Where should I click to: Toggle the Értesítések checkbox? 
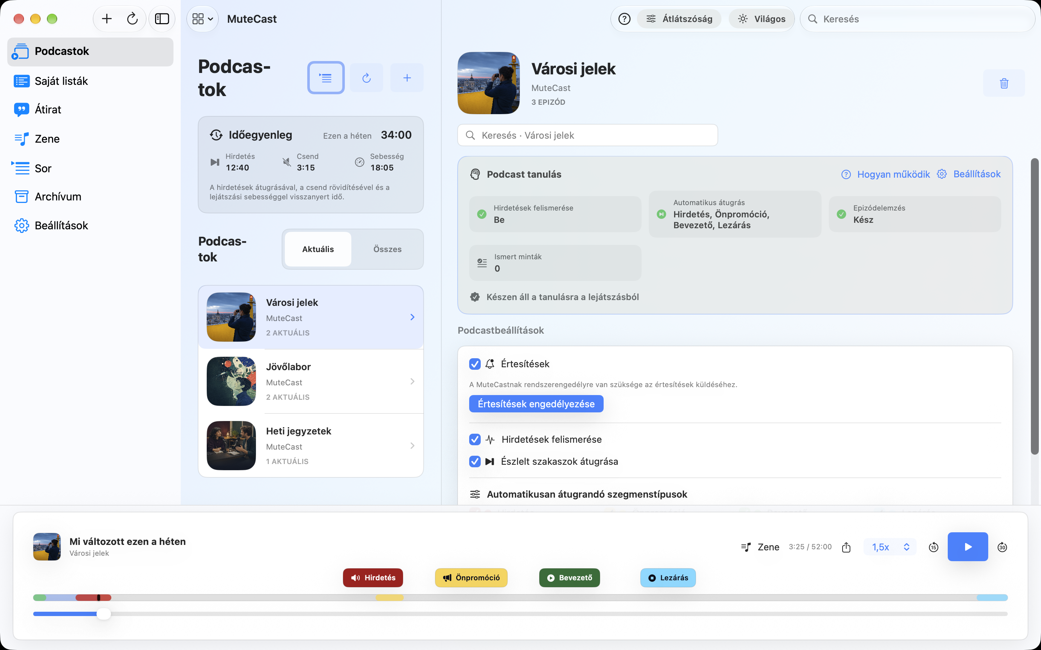point(475,364)
